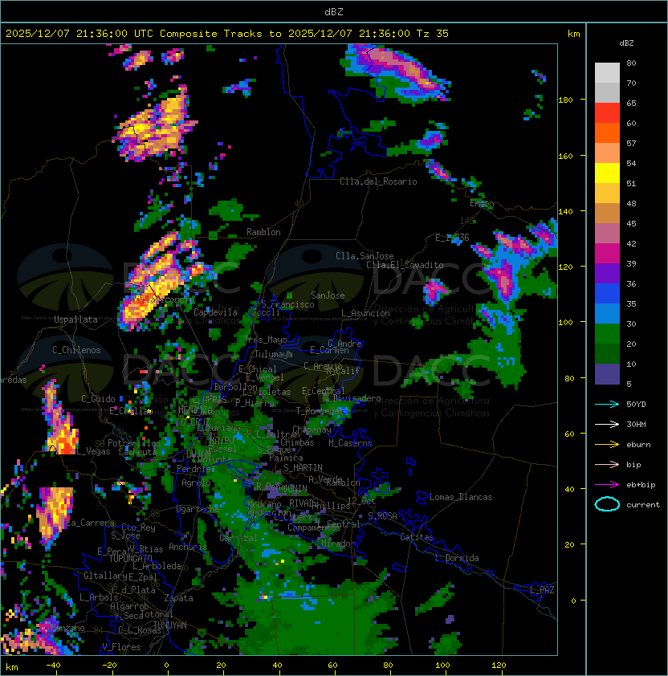This screenshot has height=676, width=668.
Task: Click the 'L_Asuncion' place label
Action: point(365,313)
